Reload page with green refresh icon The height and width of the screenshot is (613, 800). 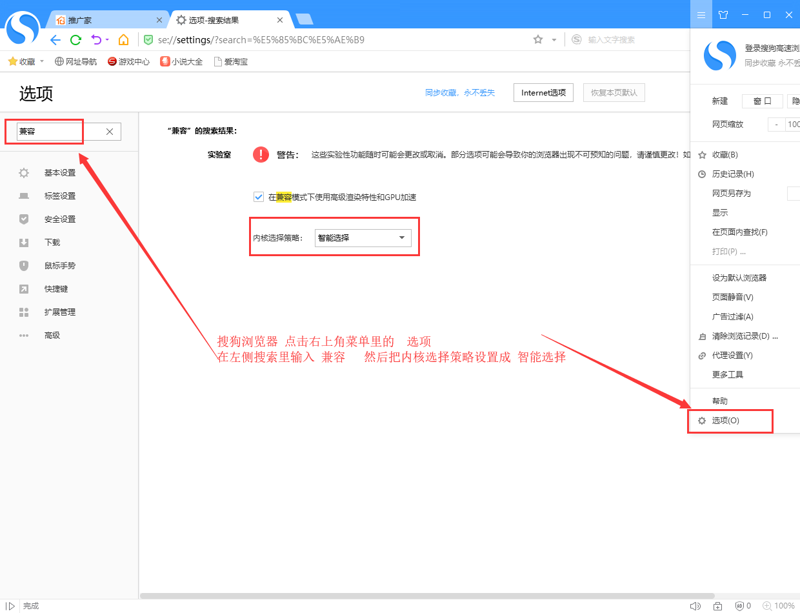click(x=75, y=40)
